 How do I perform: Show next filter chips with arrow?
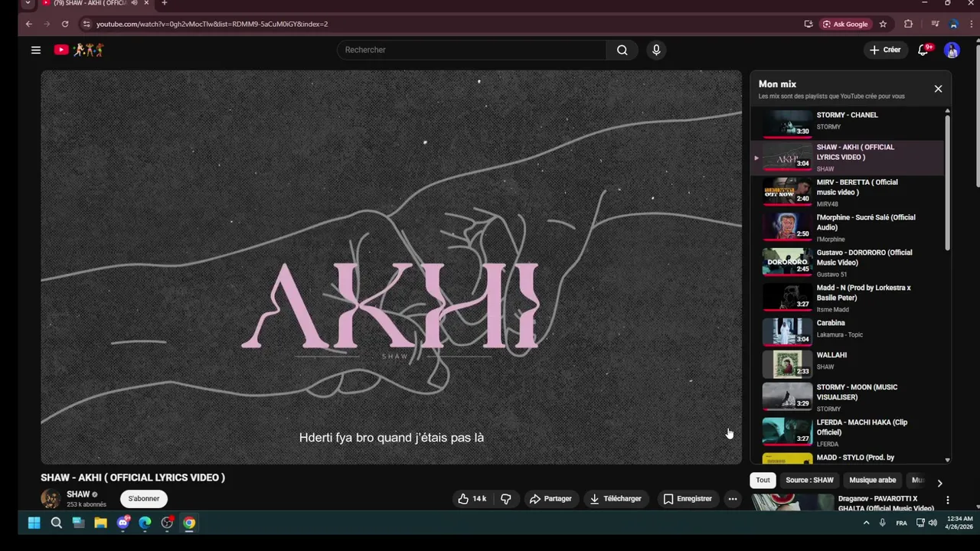[939, 483]
